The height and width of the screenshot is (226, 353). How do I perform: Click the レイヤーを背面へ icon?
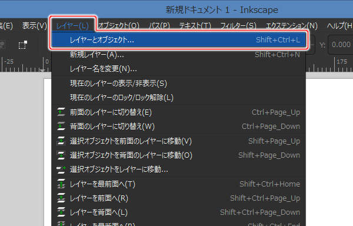61,212
